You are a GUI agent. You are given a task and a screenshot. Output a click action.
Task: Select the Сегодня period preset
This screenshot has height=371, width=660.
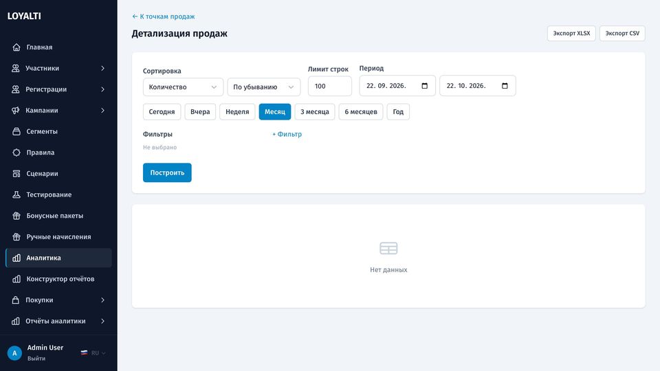point(162,112)
